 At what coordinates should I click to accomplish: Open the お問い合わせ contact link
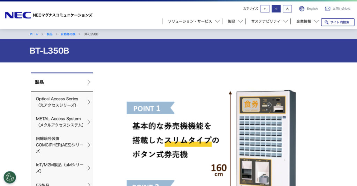342,9
